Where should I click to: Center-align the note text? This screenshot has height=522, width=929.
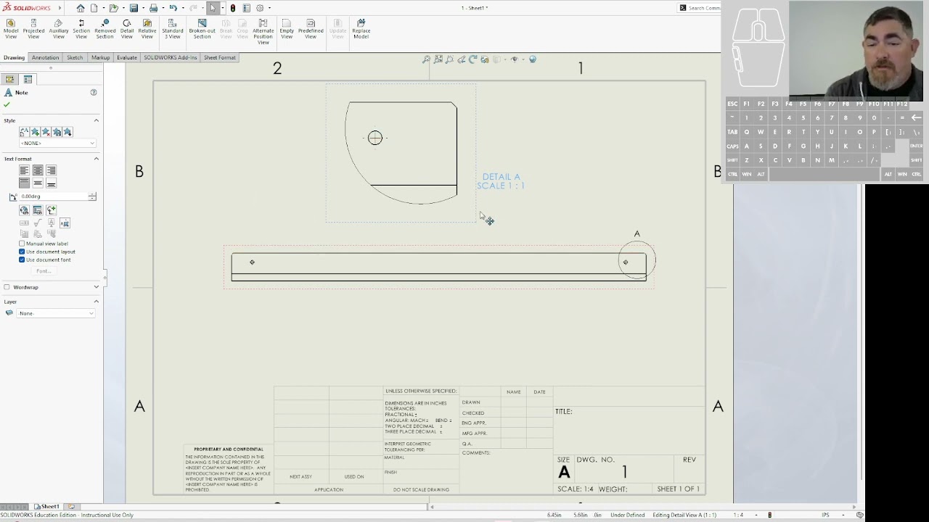point(38,170)
